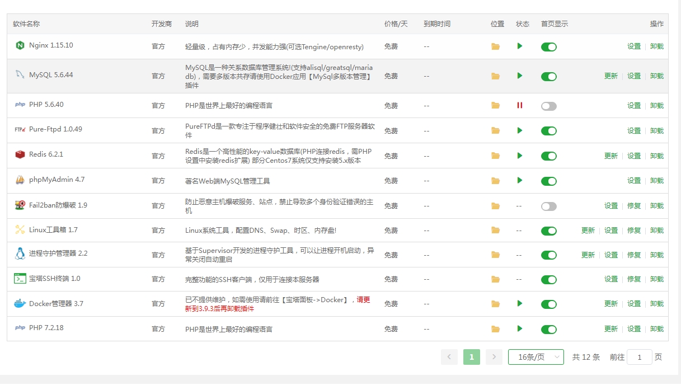Click the Fail2ban防爆破 1.9 software name
The height and width of the screenshot is (390, 681).
tap(58, 205)
